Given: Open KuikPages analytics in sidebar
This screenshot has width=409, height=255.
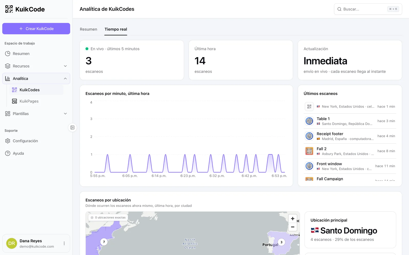Looking at the screenshot, I should point(36,101).
